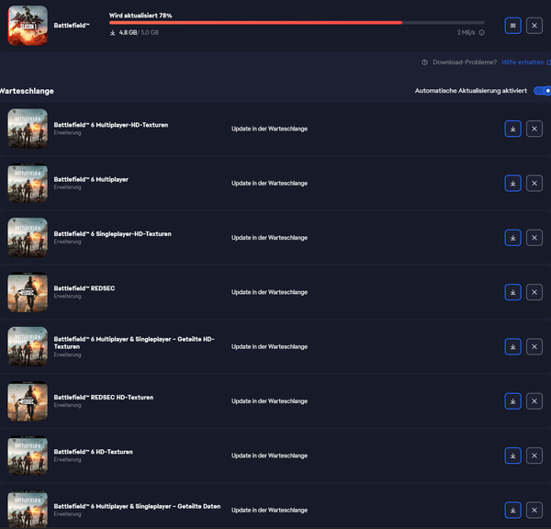Start the Battlefield REDSEC update download

(512, 292)
